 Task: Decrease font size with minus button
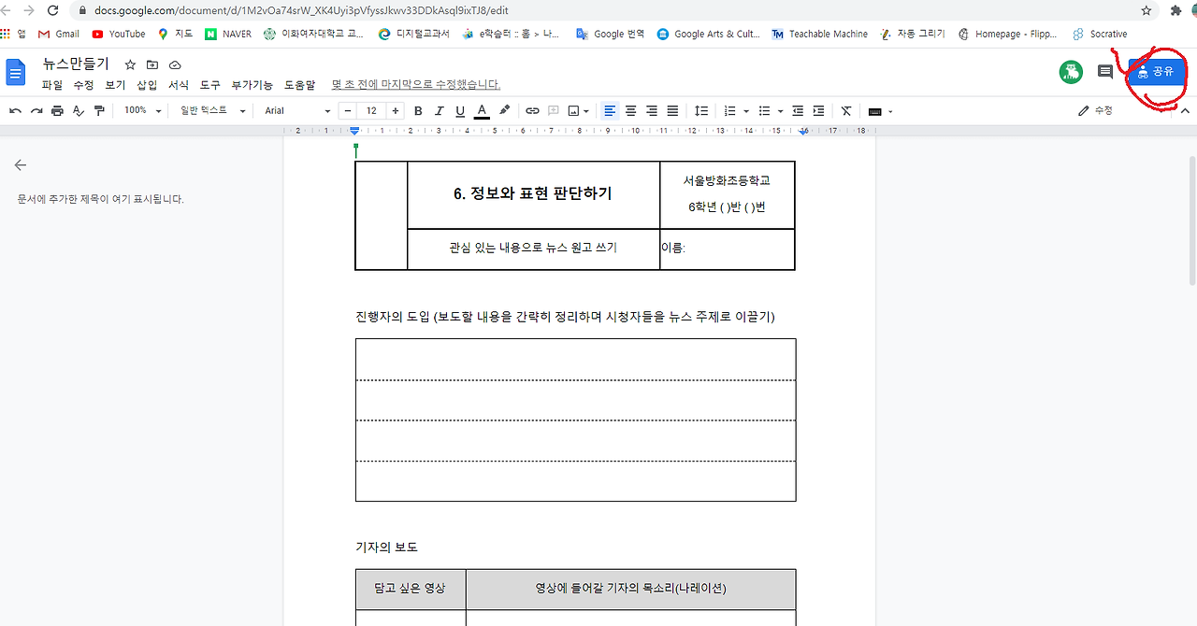point(348,110)
